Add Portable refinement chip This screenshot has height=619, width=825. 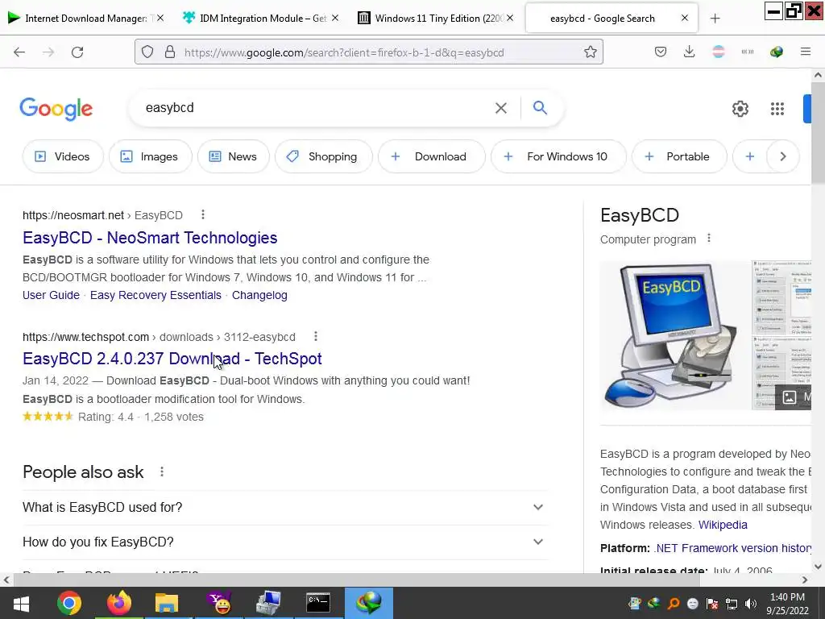click(x=679, y=156)
